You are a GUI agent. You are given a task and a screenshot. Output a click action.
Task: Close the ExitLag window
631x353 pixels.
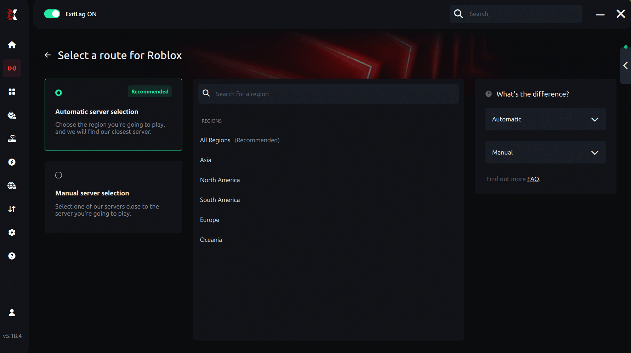pos(621,14)
